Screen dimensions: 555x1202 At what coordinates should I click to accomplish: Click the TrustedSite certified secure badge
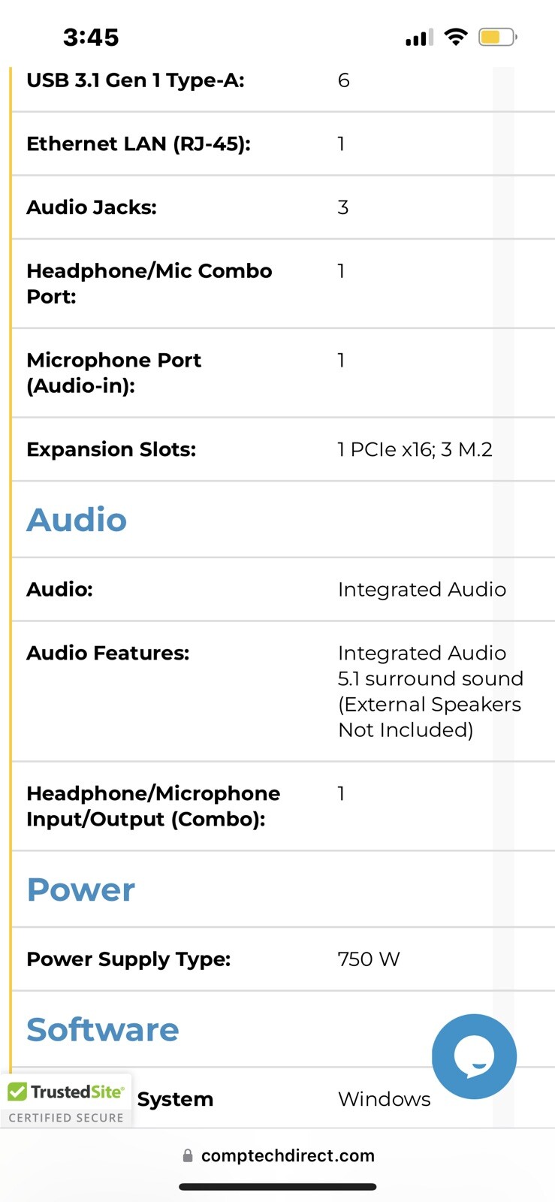pyautogui.click(x=66, y=1101)
